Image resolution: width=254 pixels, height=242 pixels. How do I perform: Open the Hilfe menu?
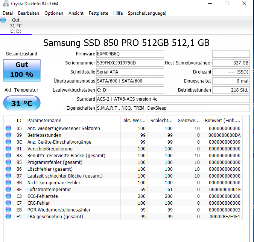click(118, 13)
